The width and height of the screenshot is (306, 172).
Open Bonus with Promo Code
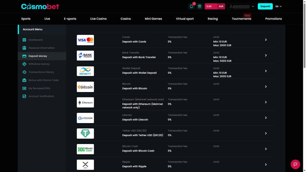tap(43, 80)
